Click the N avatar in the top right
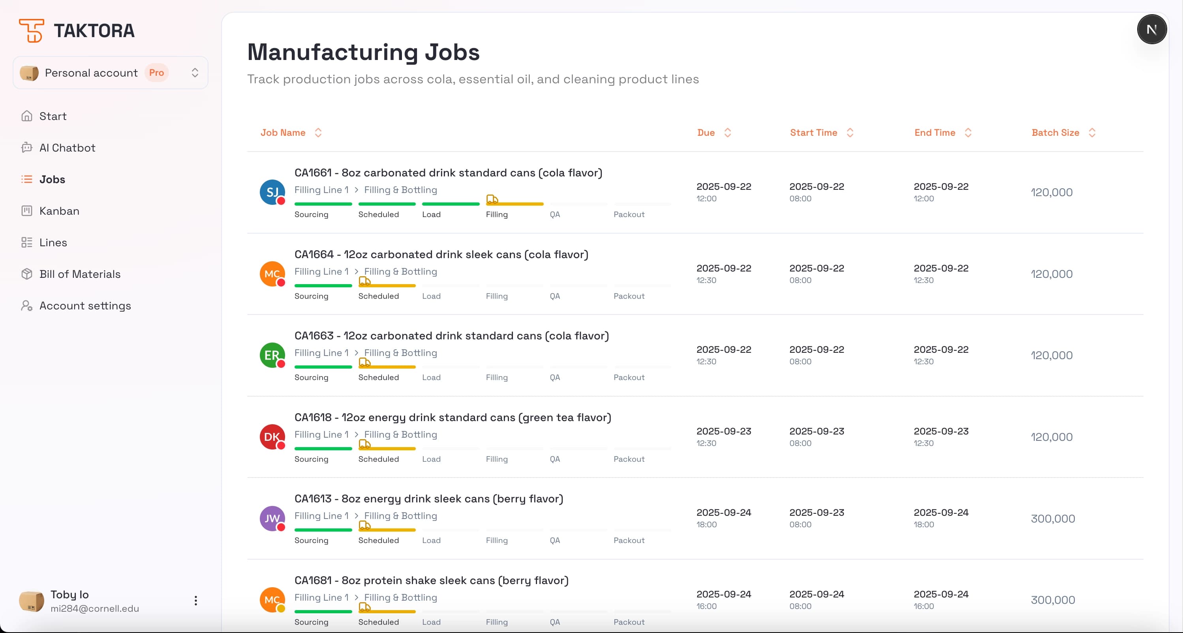 [x=1152, y=29]
